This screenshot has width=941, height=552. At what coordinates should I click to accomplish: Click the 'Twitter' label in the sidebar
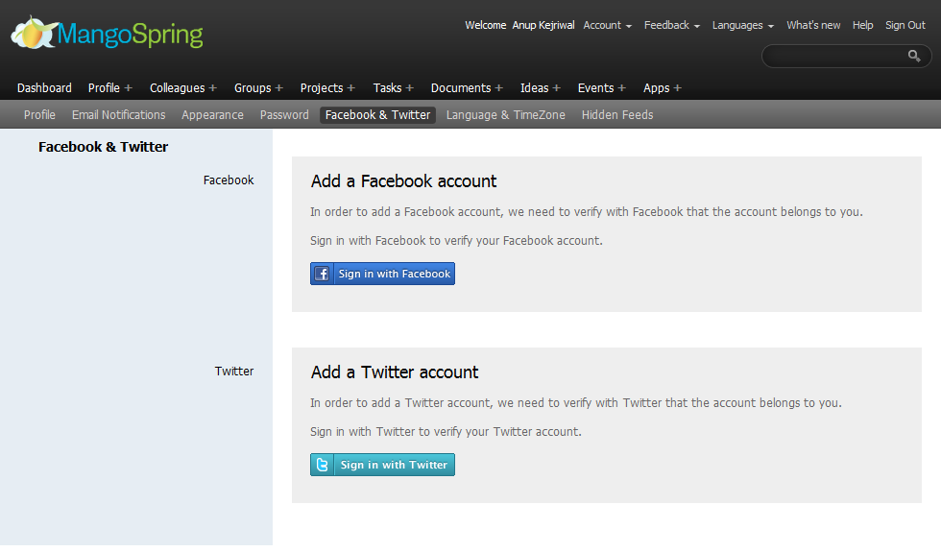[234, 371]
